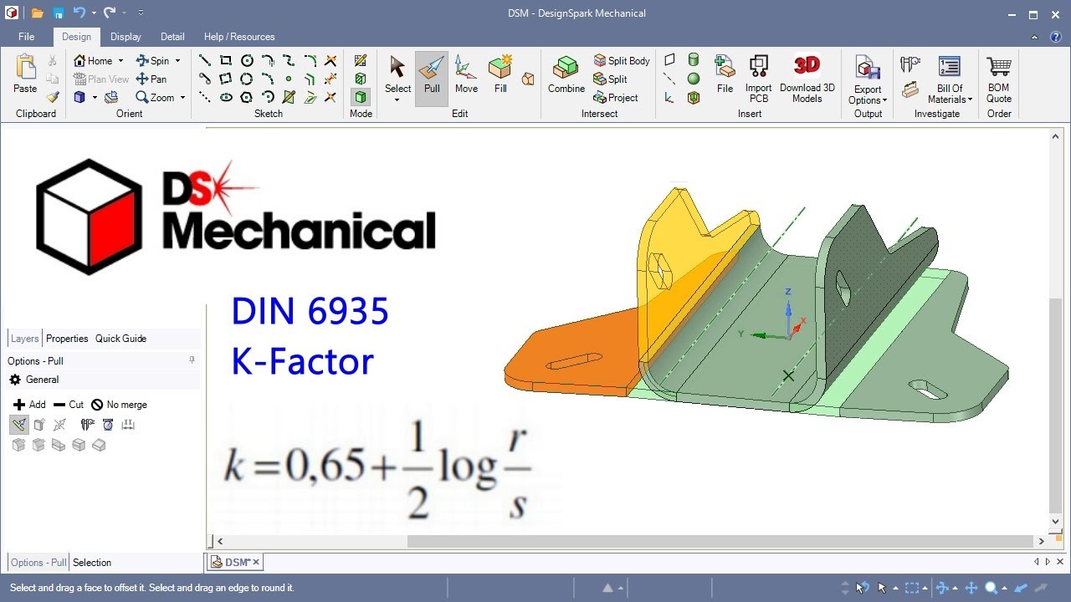
Task: Insert a cylinder from the Insert group
Action: click(694, 60)
